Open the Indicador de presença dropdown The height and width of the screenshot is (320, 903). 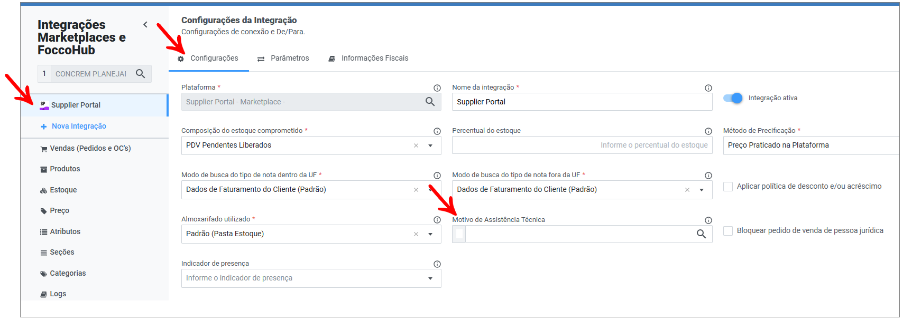coord(311,278)
